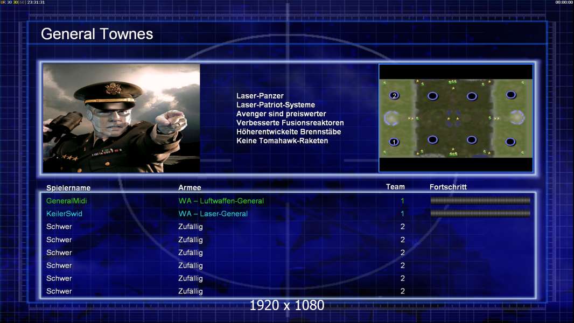
Task: Click 'WA – Laser-General' army entry
Action: [x=213, y=214]
